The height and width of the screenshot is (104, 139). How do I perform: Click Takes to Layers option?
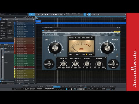click(x=34, y=87)
